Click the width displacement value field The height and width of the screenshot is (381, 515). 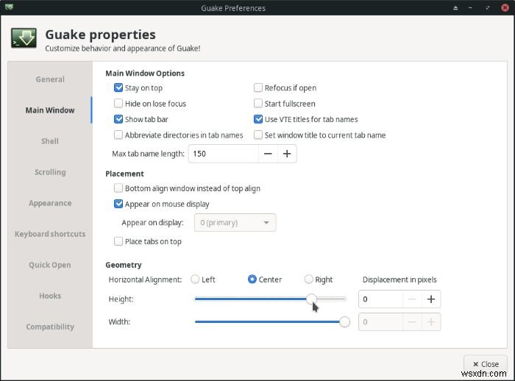click(380, 322)
